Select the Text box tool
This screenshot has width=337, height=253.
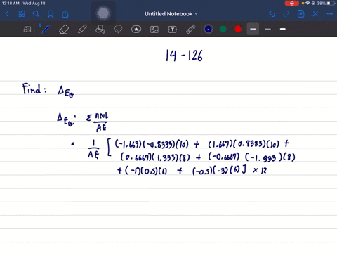(x=173, y=30)
